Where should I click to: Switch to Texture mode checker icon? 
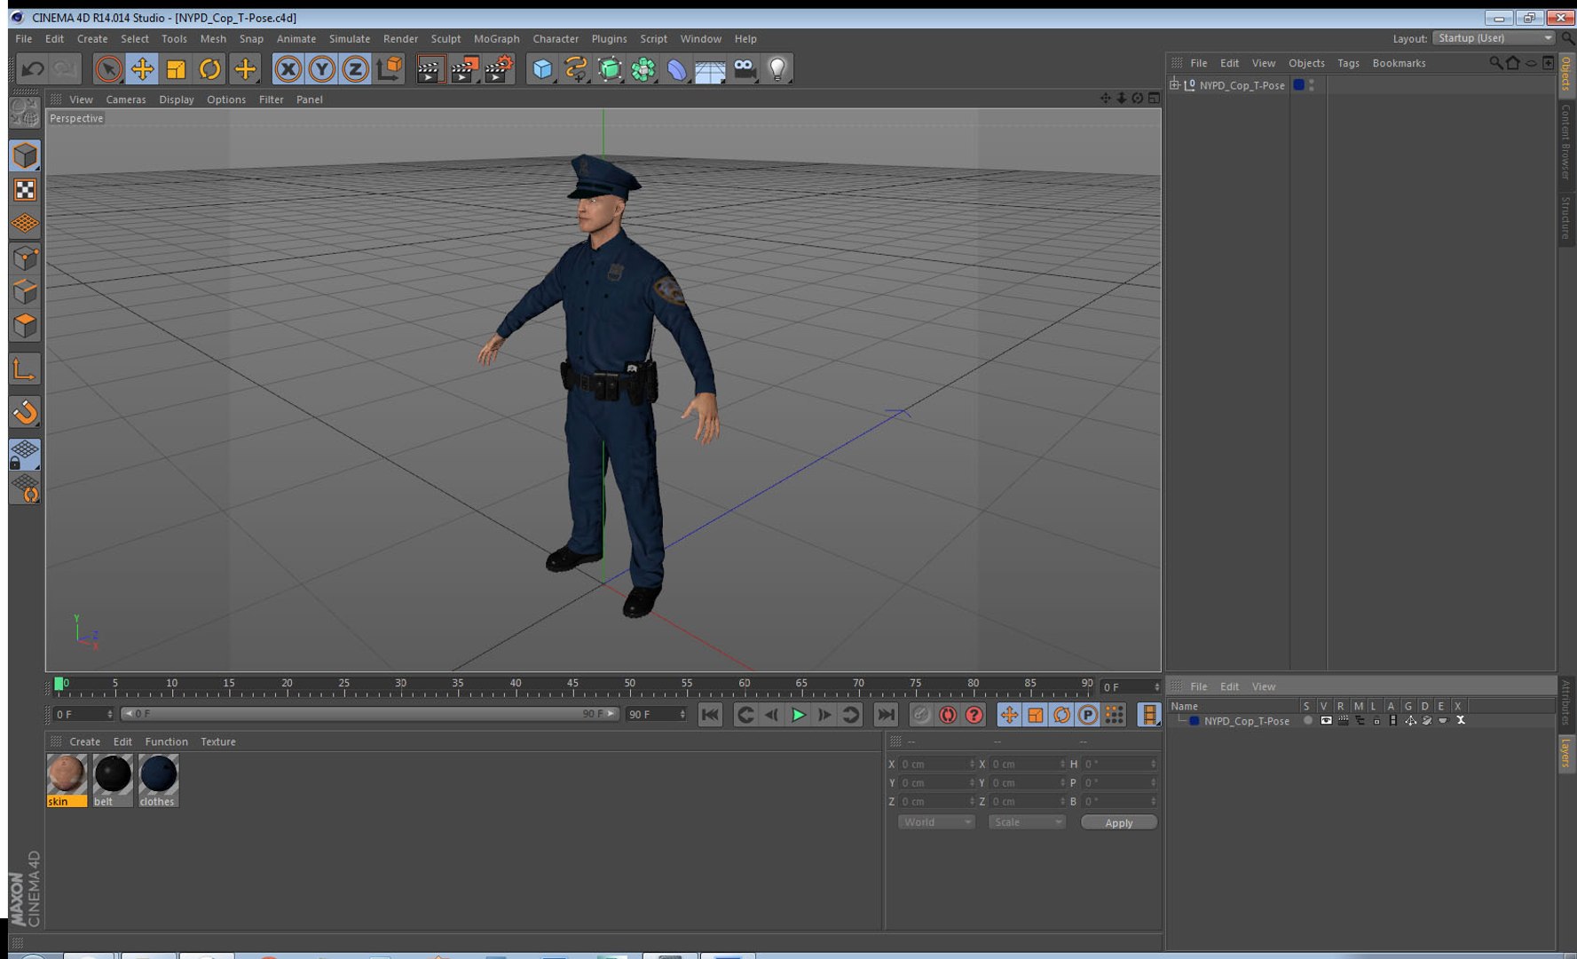point(25,190)
